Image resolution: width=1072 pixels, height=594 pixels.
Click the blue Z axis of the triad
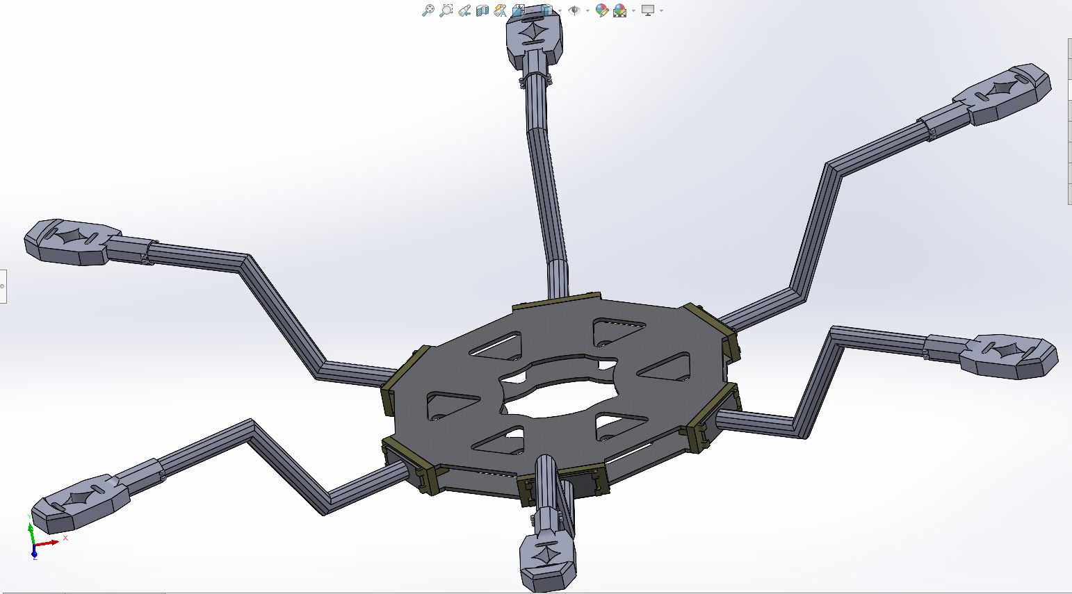tap(34, 552)
